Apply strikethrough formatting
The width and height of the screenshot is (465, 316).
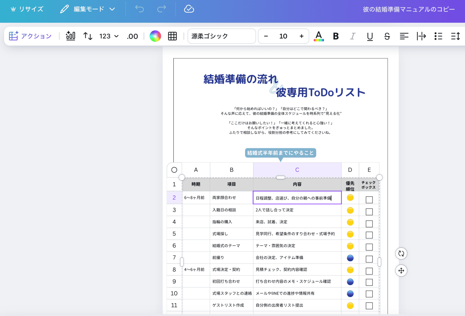[x=387, y=36]
